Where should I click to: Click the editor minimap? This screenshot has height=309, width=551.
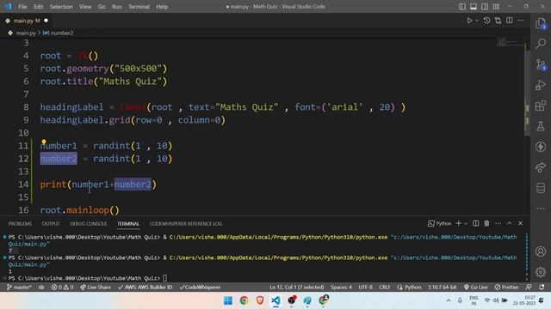(510, 43)
